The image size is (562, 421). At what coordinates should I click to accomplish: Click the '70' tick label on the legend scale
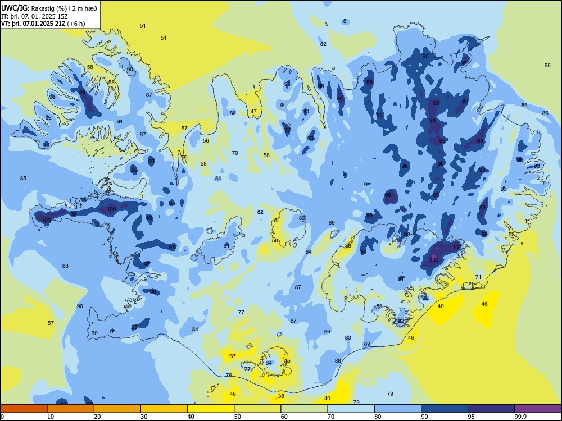click(x=331, y=417)
